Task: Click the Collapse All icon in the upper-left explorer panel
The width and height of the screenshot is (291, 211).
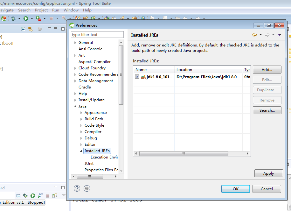Action: (x=23, y=29)
